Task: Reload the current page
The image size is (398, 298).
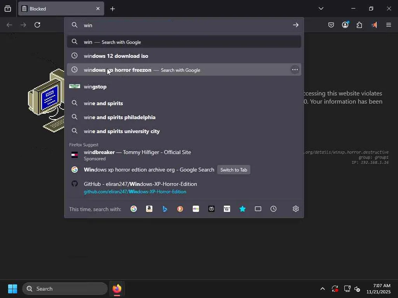Action: (37, 25)
